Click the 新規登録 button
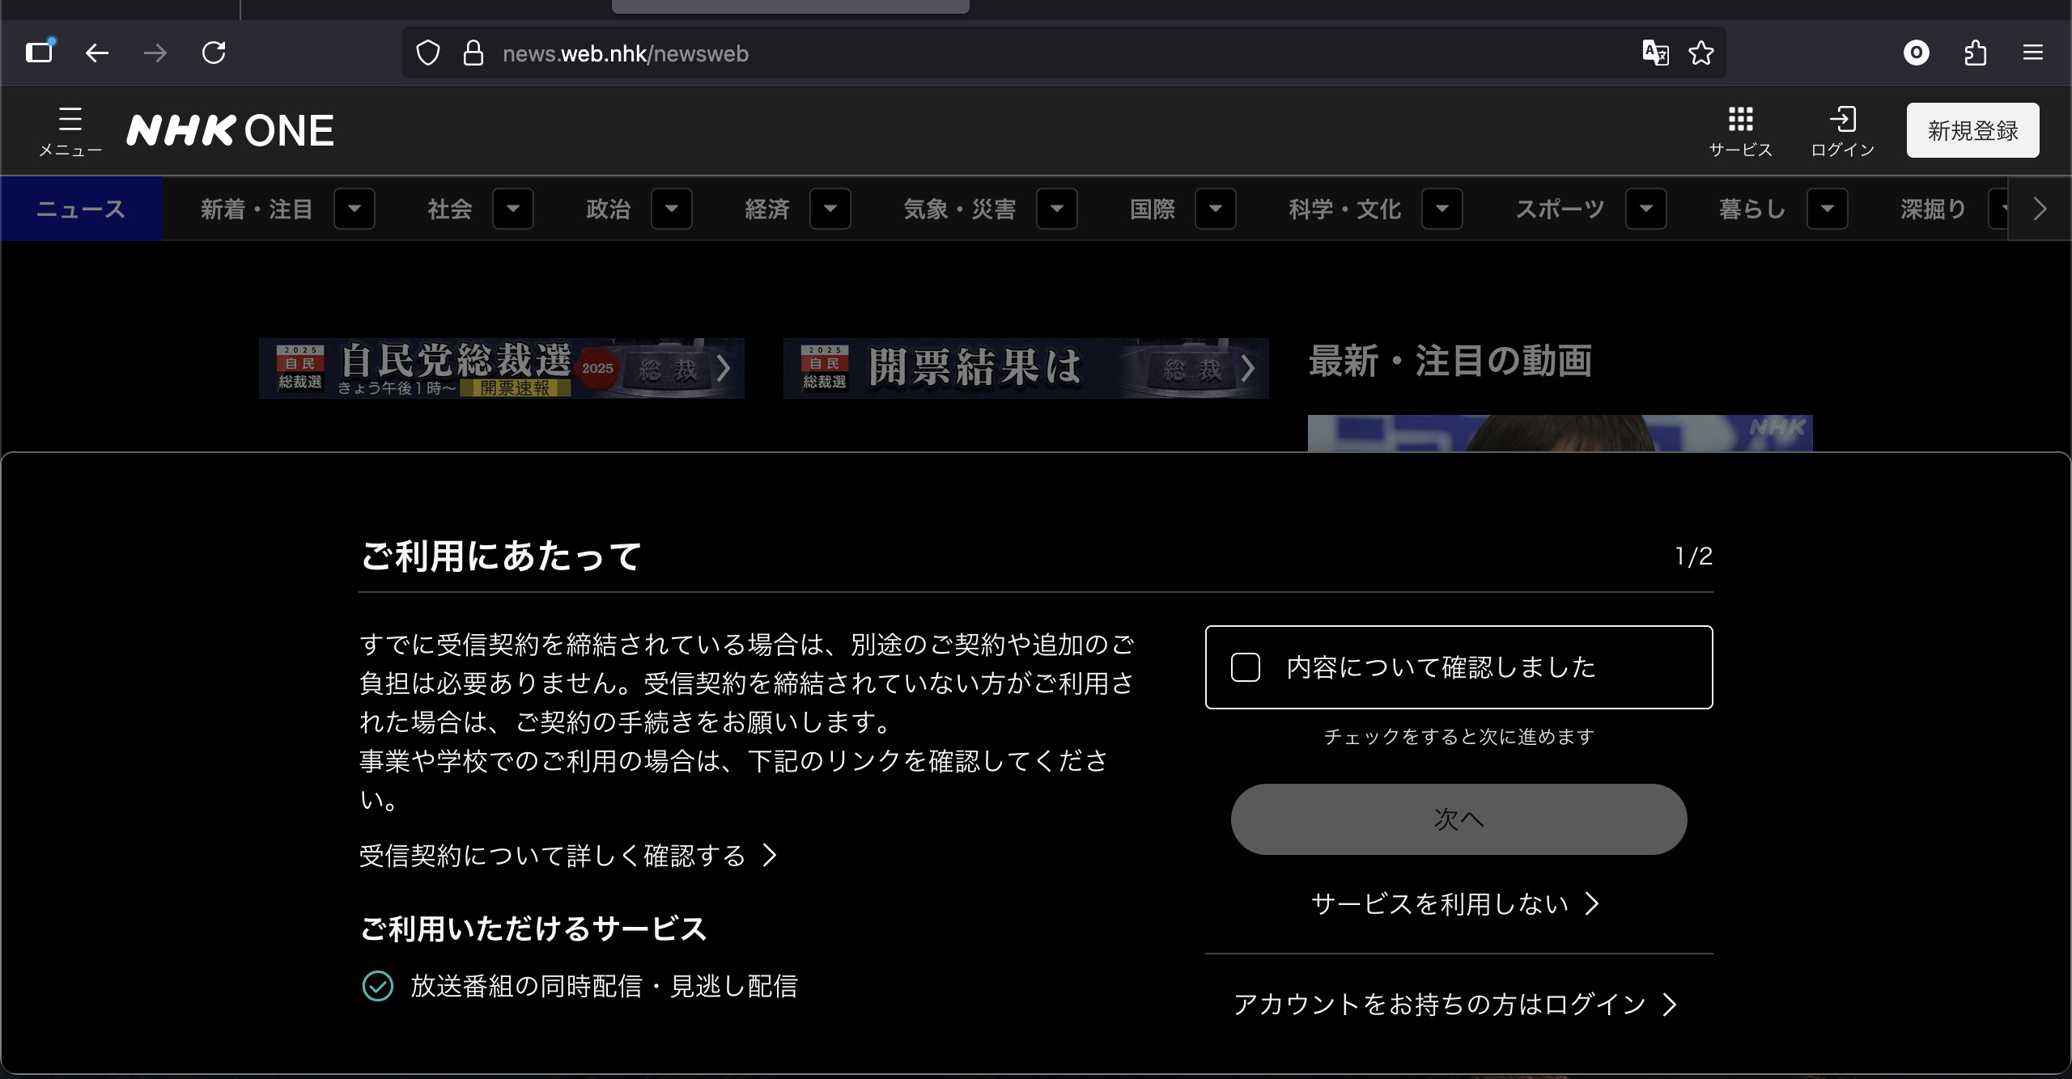 (x=1972, y=130)
